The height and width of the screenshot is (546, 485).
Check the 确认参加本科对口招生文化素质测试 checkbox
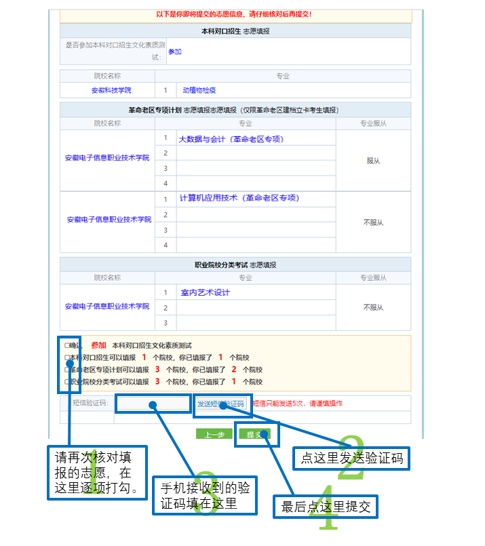pos(66,345)
